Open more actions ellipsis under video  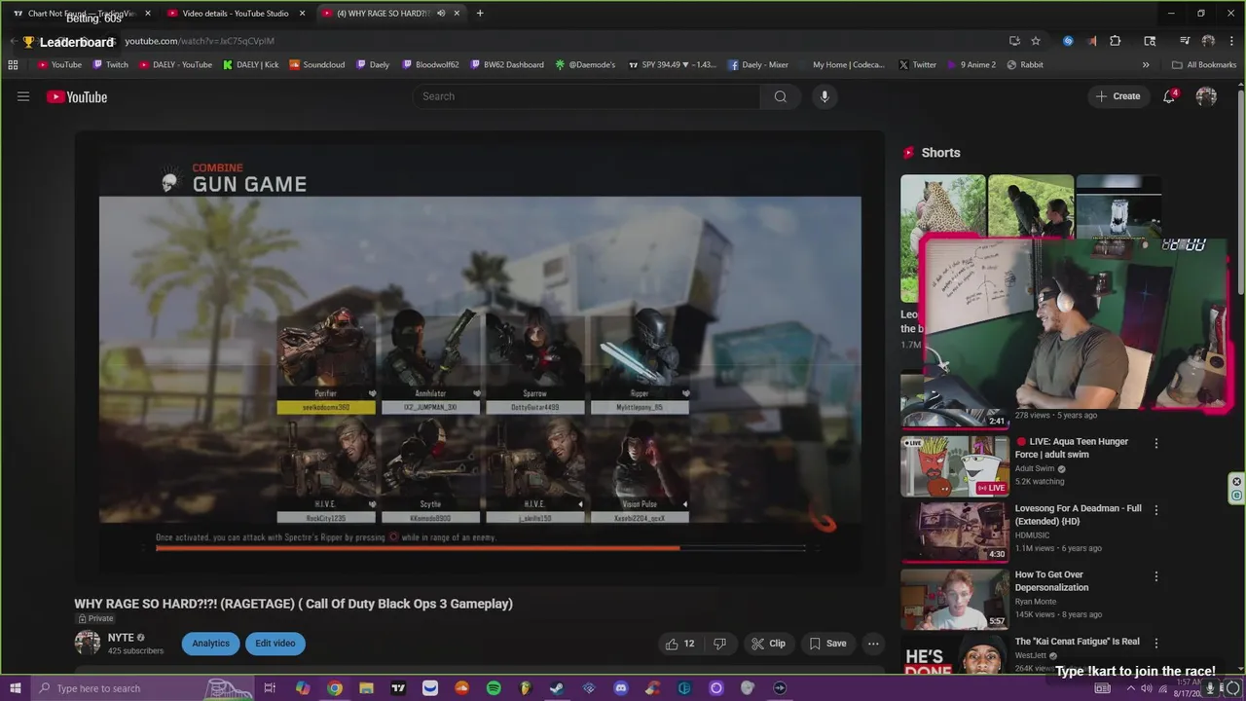pyautogui.click(x=873, y=644)
